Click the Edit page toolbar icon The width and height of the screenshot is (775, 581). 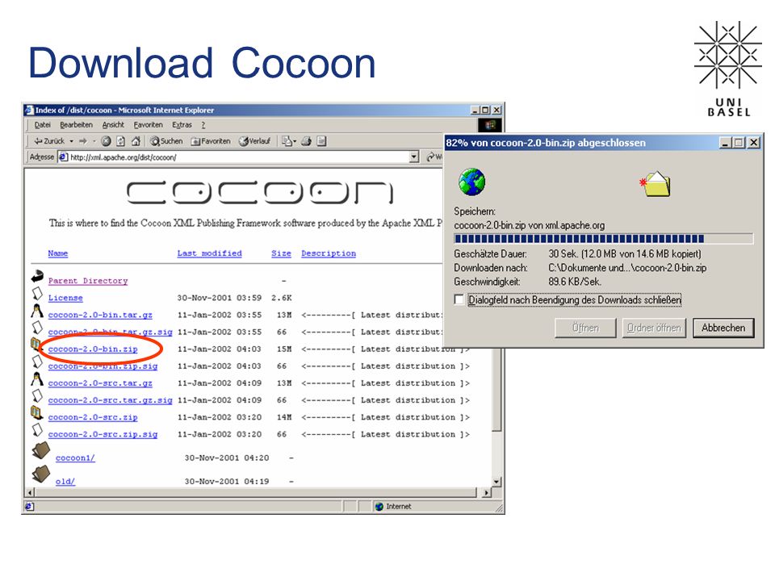click(322, 141)
